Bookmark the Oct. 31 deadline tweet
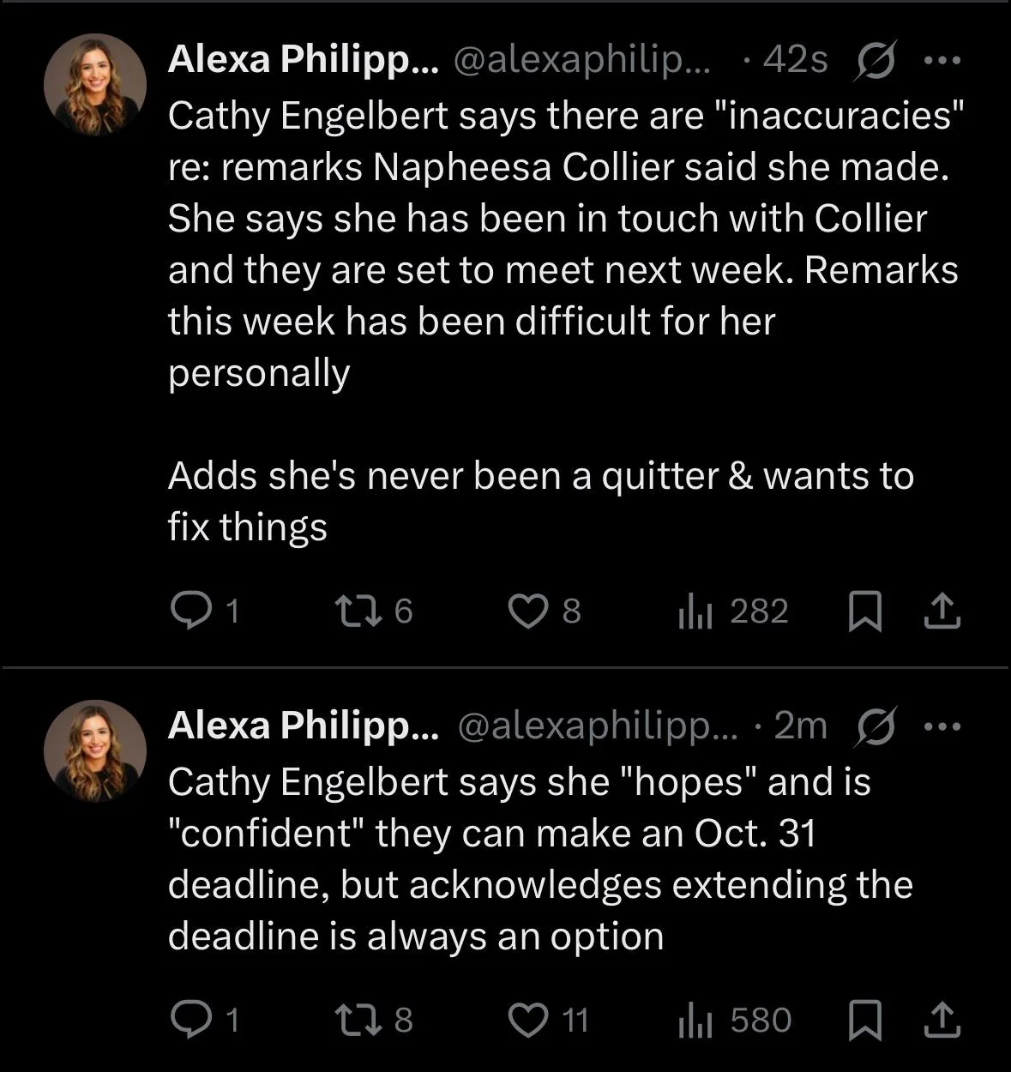Viewport: 1011px width, 1072px height. point(864,1021)
